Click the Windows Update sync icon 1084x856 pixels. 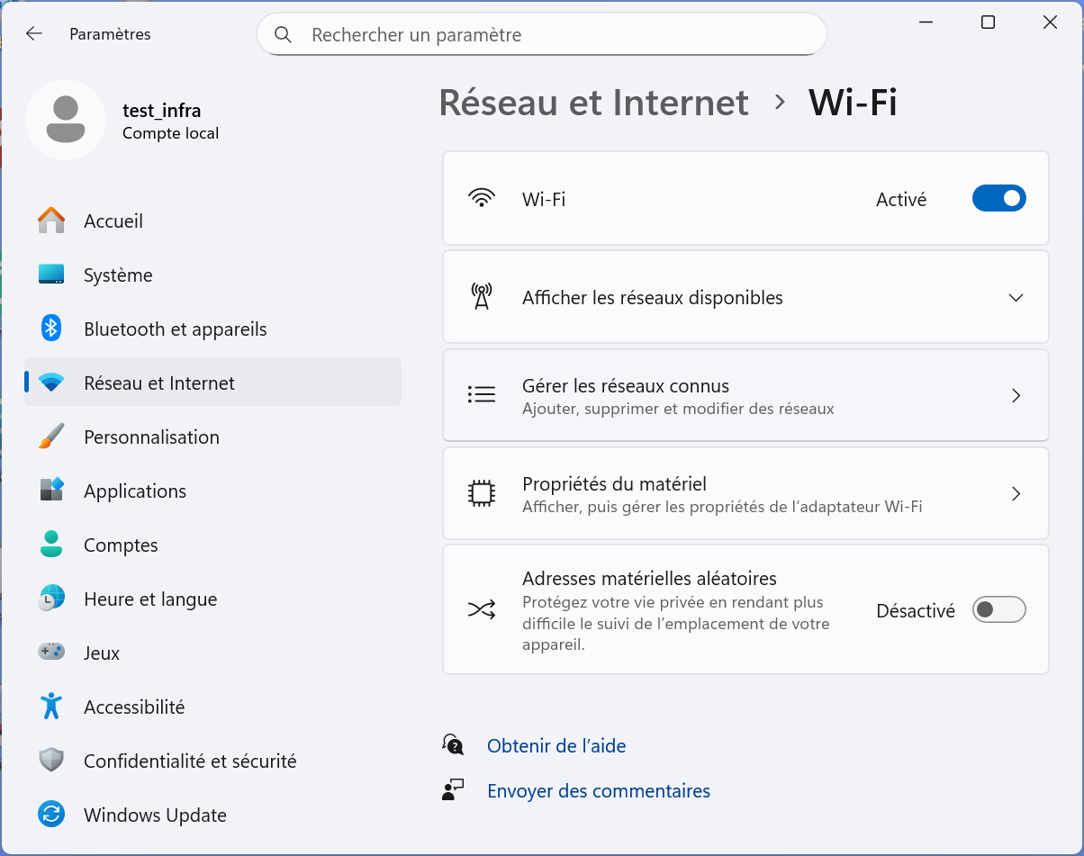click(51, 815)
